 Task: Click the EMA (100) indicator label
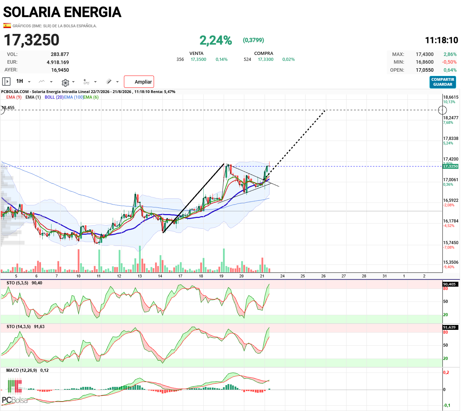74,97
